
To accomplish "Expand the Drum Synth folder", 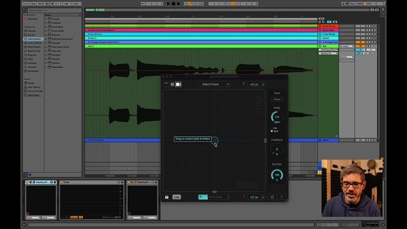I will tap(46, 31).
